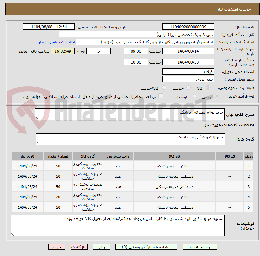This screenshot has height=256, width=260.
Task: Click the buyer notes textarea about تسویه مبلغ فاکتور
Action: (x=117, y=226)
